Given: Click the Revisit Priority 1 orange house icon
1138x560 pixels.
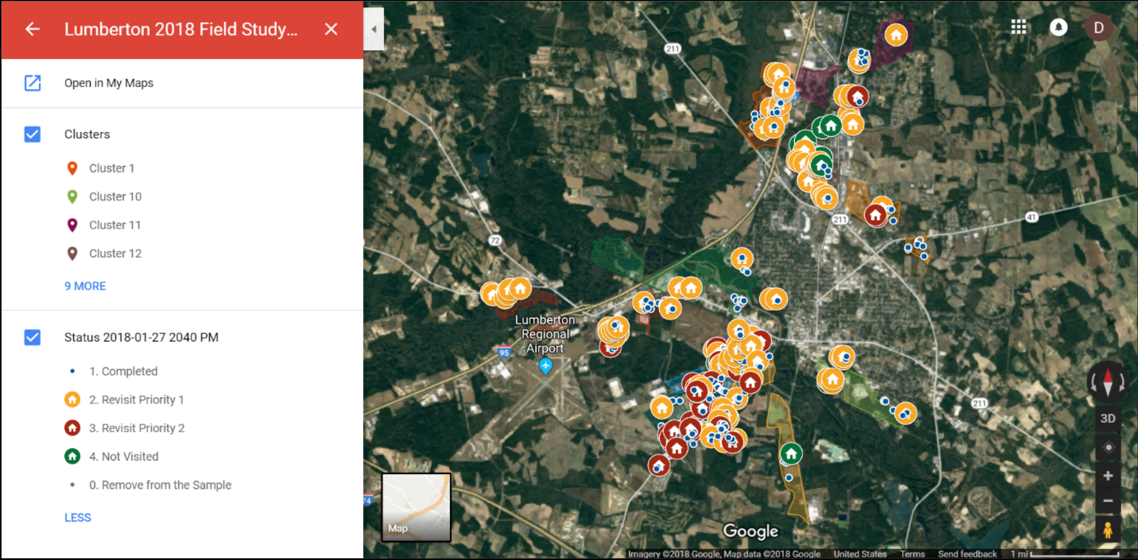Looking at the screenshot, I should tap(72, 400).
